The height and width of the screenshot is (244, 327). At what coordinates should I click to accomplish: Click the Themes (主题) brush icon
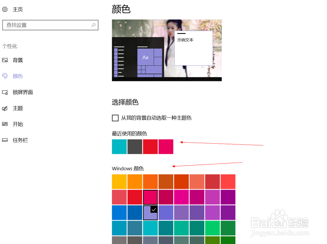[x=5, y=108]
